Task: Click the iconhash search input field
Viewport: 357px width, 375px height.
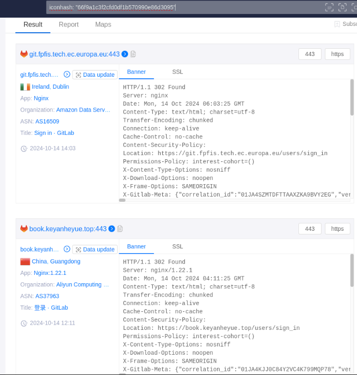Action: pos(181,7)
